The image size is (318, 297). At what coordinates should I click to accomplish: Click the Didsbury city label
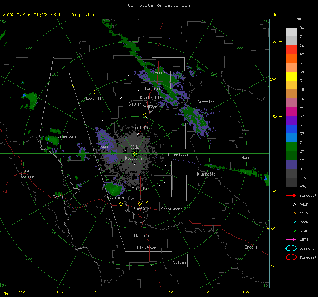coord(134,158)
